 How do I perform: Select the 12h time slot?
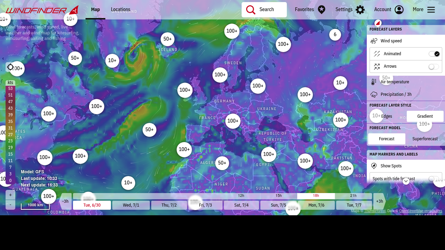(x=241, y=196)
